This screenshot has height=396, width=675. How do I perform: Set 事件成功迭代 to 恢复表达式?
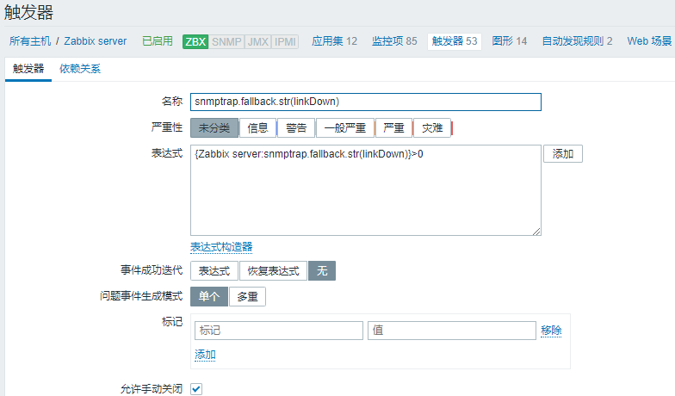[273, 270]
